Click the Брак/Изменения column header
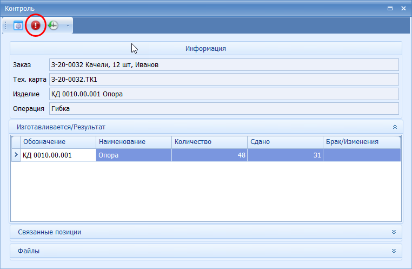 361,142
